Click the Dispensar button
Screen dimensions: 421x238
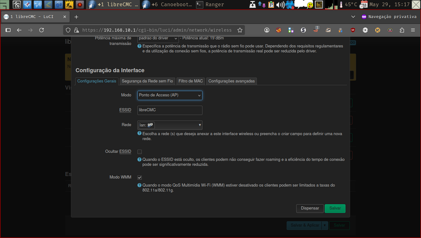(x=310, y=208)
